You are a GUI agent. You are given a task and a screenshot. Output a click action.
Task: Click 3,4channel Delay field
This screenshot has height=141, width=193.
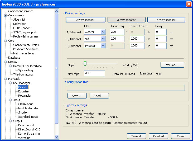pyautogui.click(x=161, y=39)
